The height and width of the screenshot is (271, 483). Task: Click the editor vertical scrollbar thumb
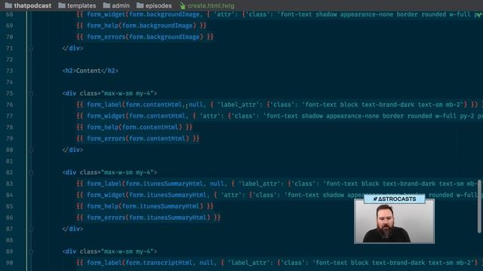[x=479, y=206]
